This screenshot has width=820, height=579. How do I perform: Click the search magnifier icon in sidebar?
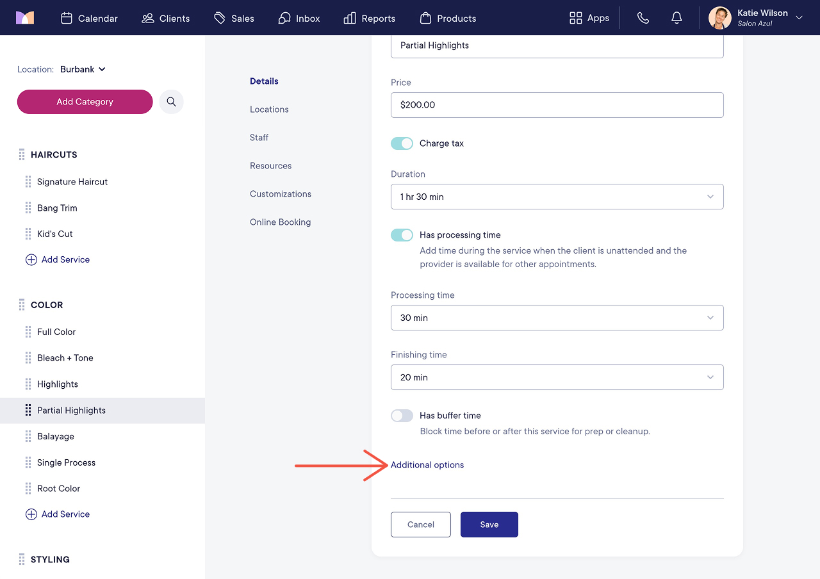click(171, 102)
